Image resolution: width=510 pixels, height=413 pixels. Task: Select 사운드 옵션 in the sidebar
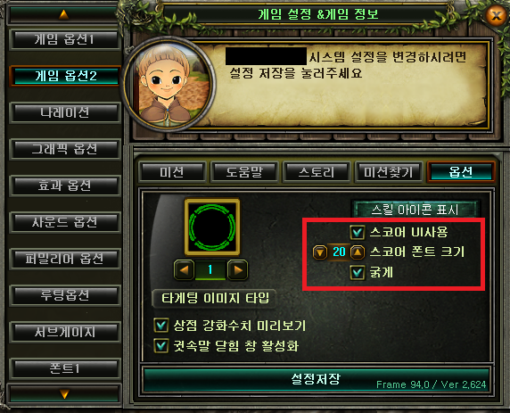click(x=64, y=222)
